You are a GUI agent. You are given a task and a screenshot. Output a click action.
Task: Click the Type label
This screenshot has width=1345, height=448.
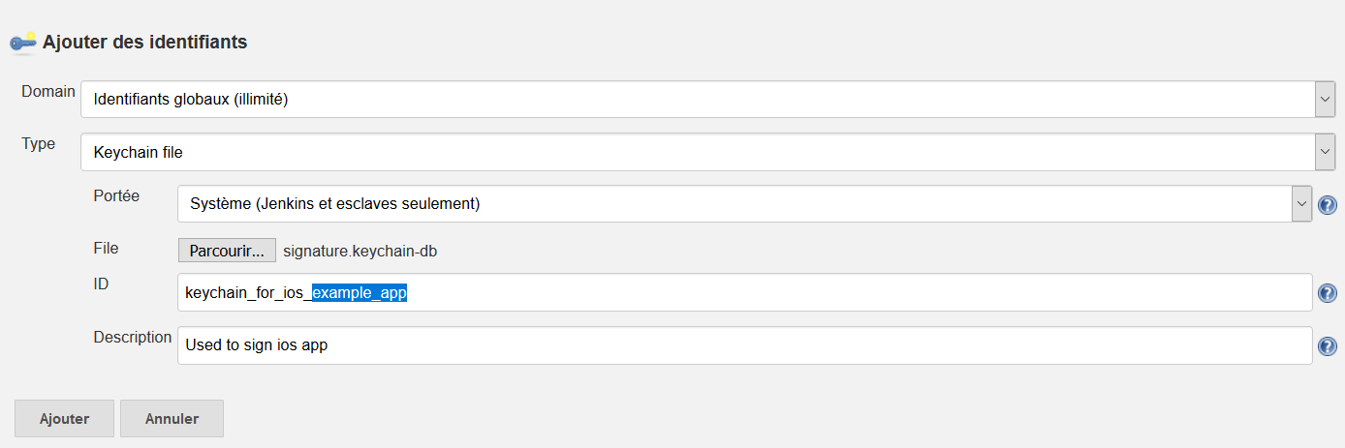coord(39,144)
